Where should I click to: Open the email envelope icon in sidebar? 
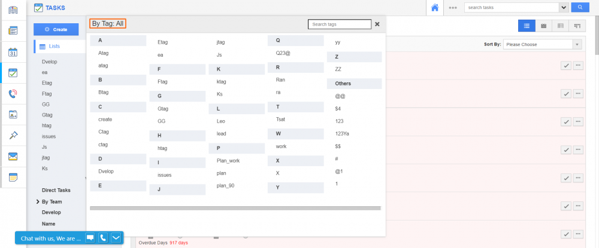coord(13,157)
